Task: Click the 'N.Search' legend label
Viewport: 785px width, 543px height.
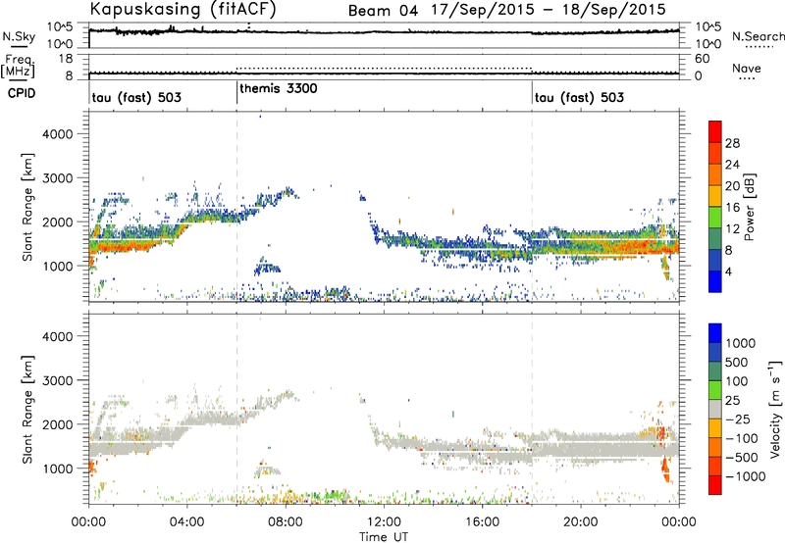Action: click(758, 36)
